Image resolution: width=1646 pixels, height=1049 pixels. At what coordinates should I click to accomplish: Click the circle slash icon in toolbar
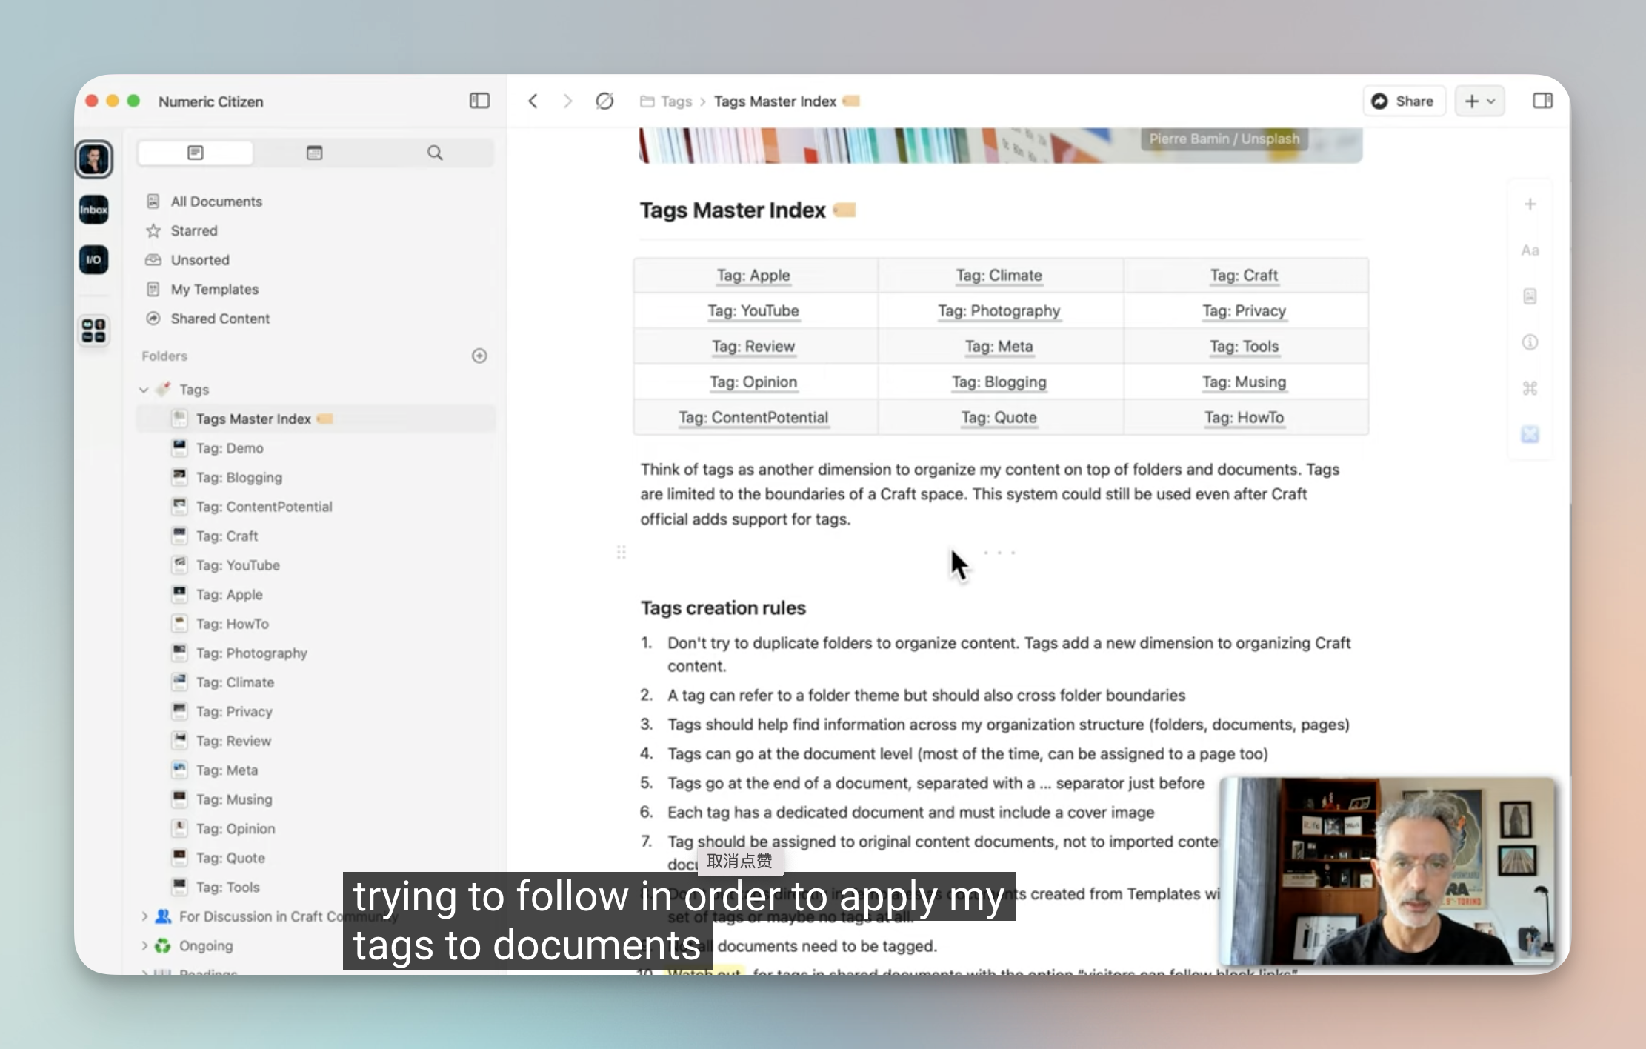click(x=604, y=101)
